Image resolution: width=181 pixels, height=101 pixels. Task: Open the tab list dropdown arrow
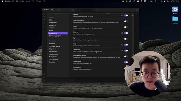point(133,10)
